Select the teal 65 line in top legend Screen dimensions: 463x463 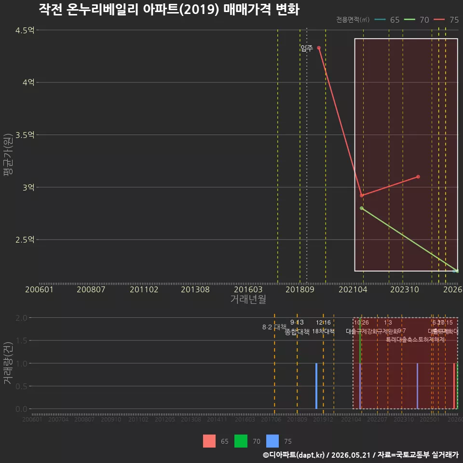coord(380,20)
